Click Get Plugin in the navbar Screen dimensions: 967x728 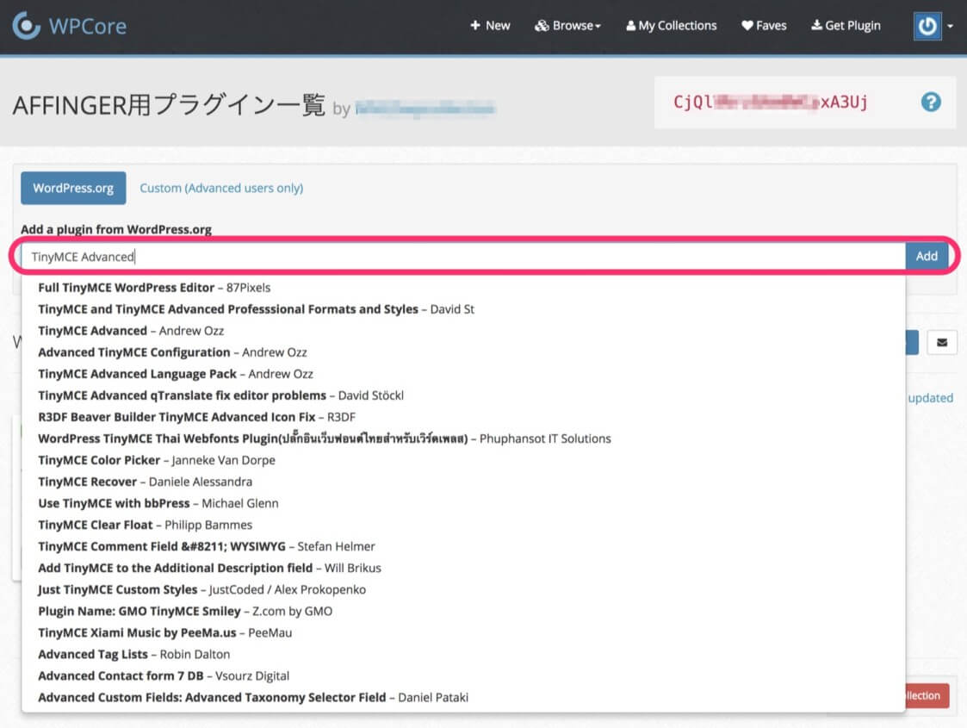846,26
